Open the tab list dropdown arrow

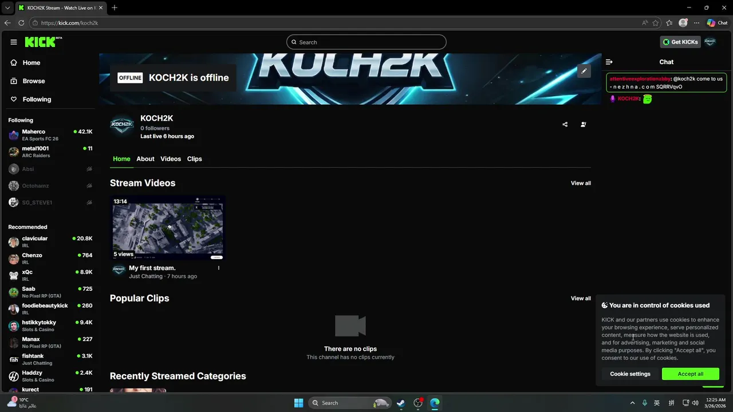coord(7,7)
